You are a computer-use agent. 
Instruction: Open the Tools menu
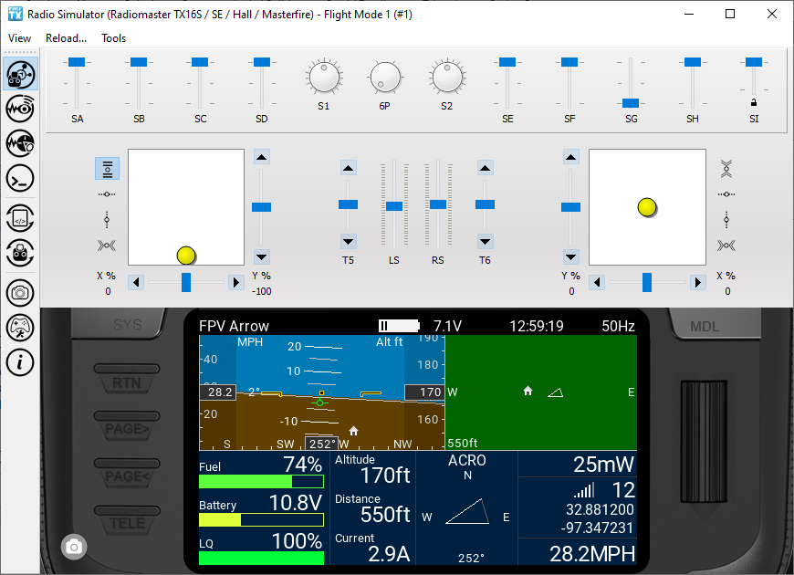click(x=113, y=38)
